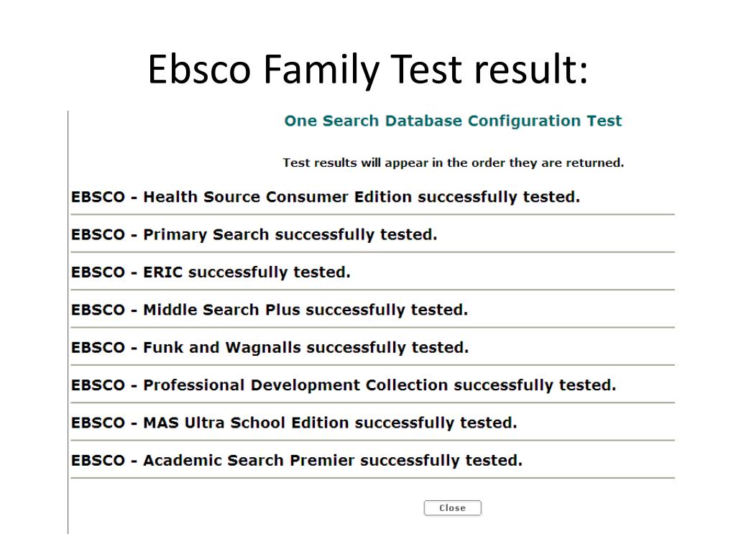Image resolution: width=736 pixels, height=552 pixels.
Task: Click the divider under Funk and Wagnalls row
Action: (373, 364)
